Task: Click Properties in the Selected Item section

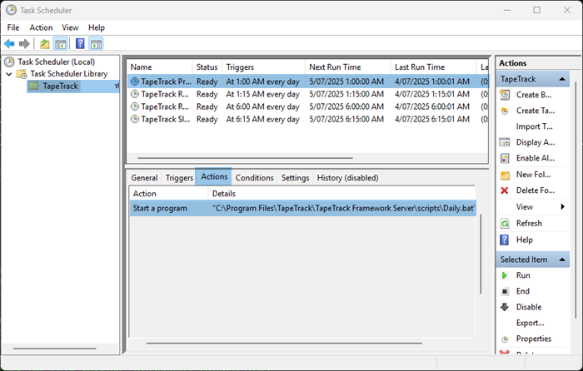Action: point(533,339)
